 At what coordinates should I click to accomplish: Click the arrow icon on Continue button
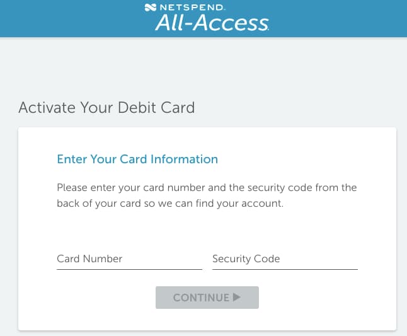(236, 297)
